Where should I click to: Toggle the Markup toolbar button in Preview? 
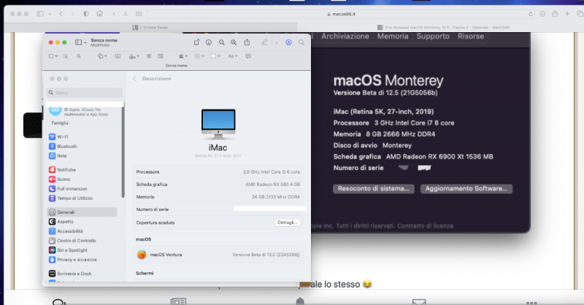[288, 42]
